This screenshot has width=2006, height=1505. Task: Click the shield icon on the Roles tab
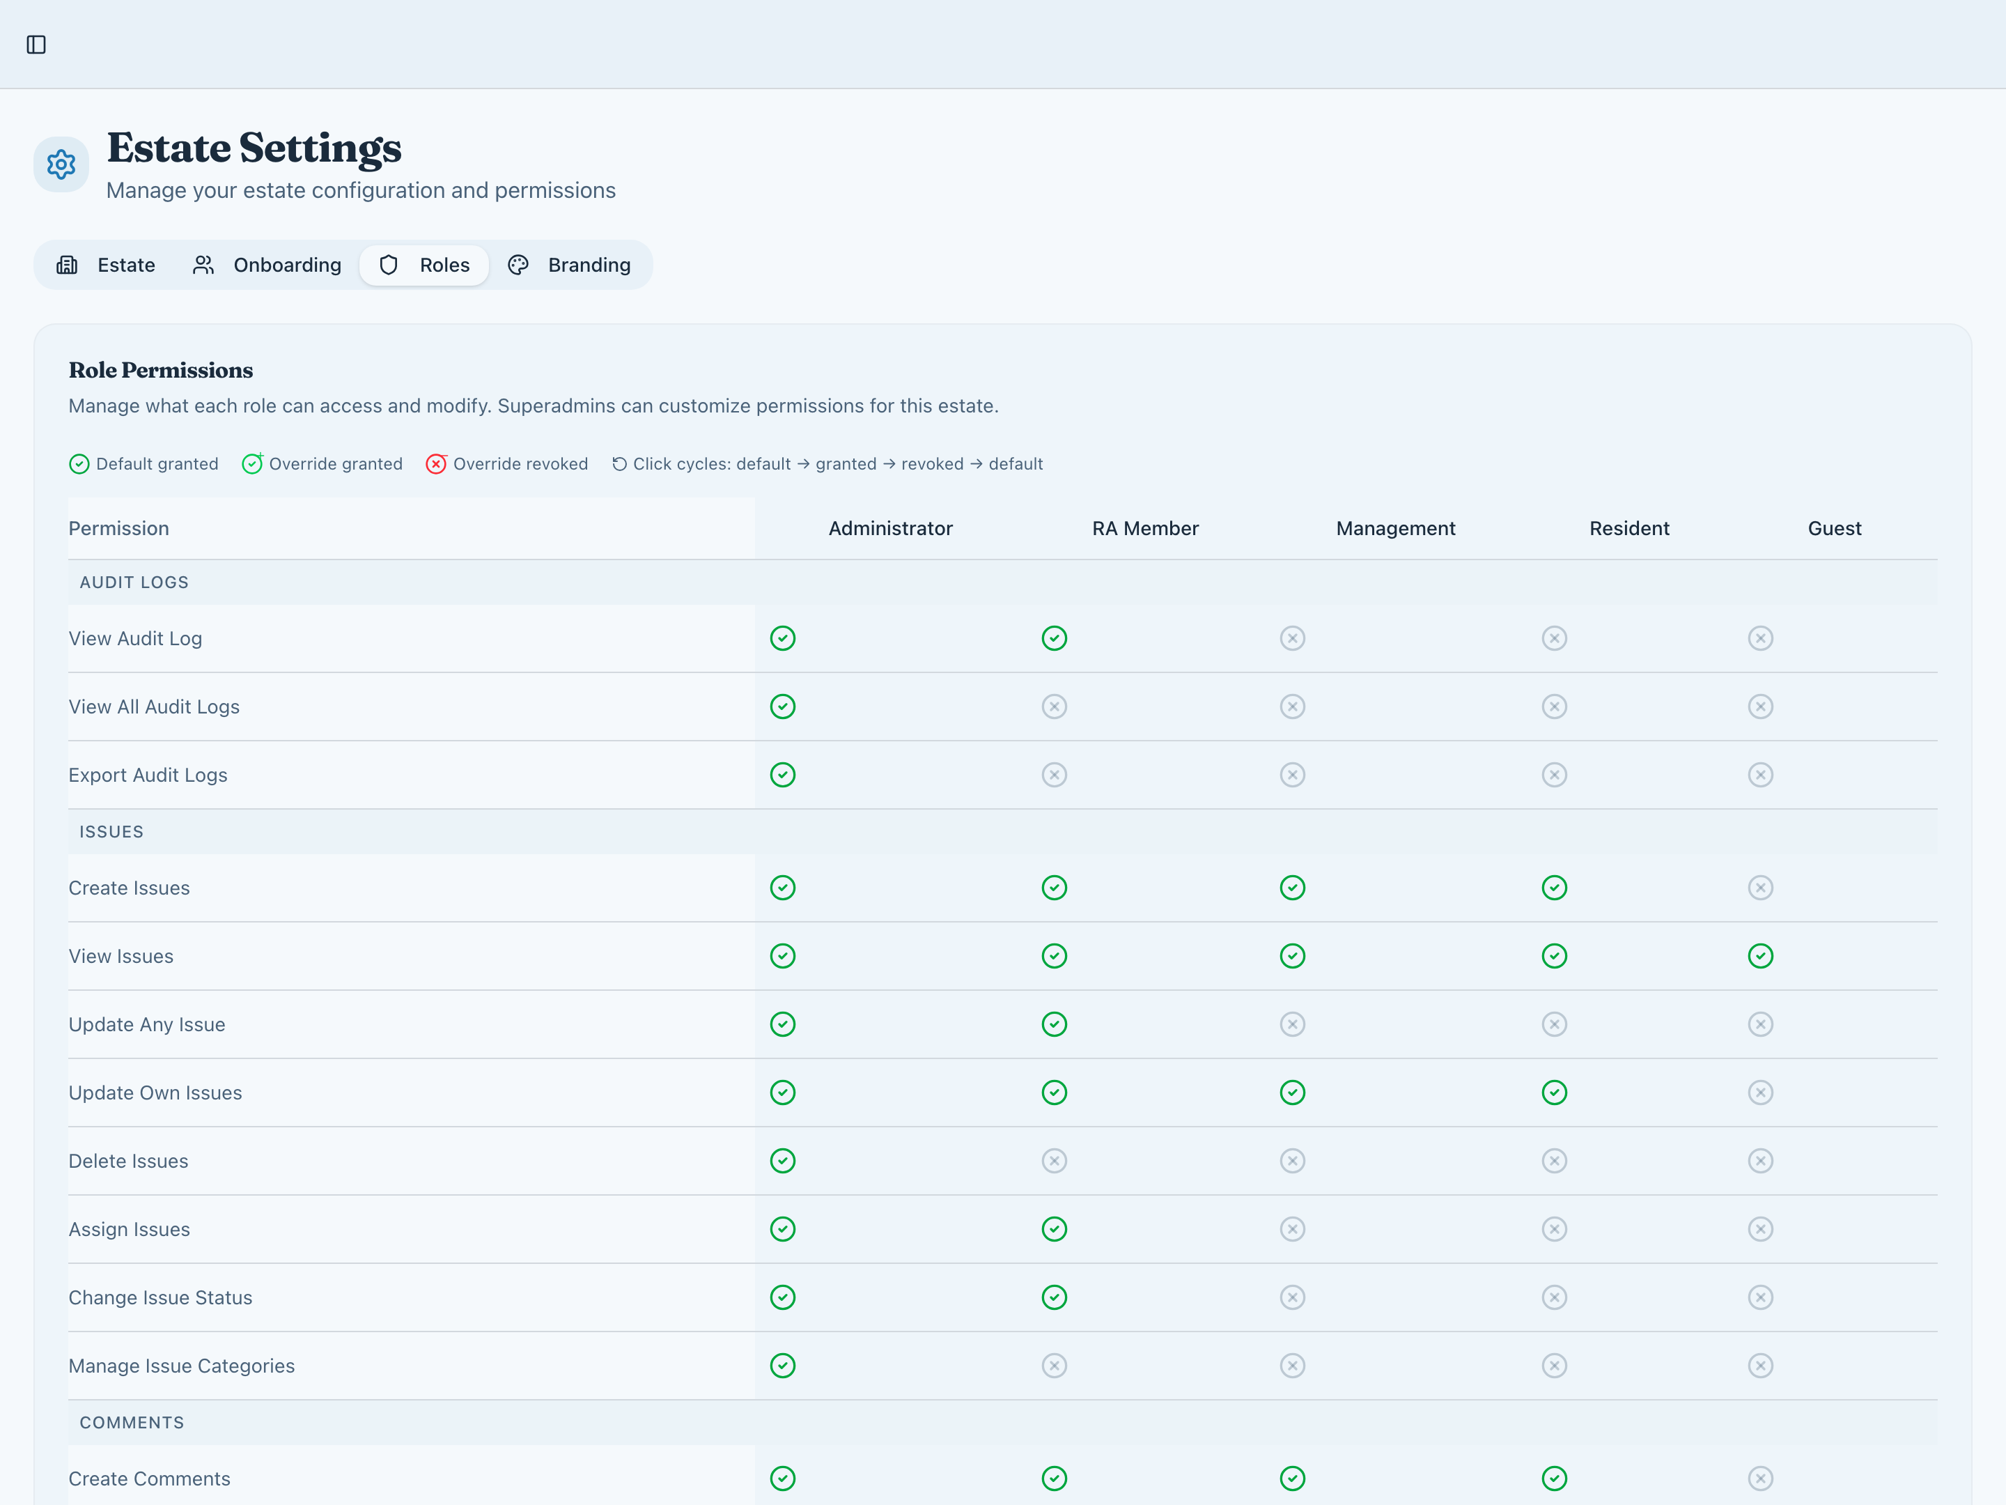(389, 265)
